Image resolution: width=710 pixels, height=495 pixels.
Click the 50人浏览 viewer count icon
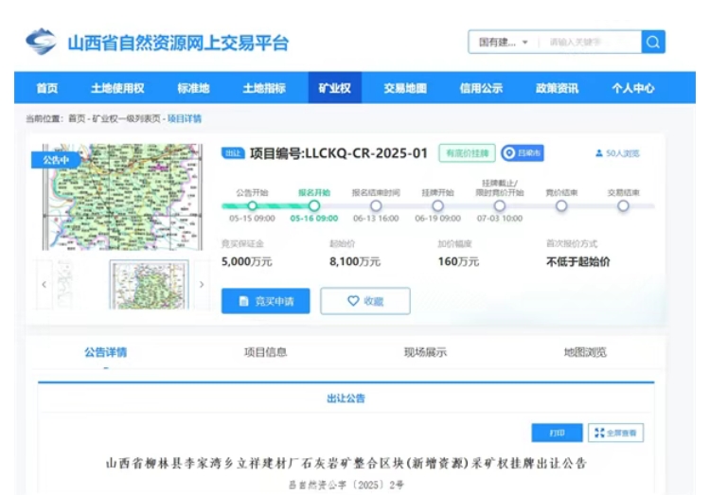coord(599,153)
